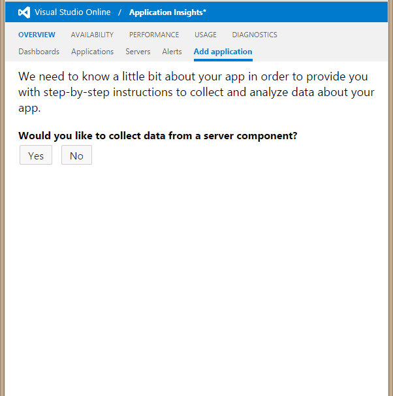The image size is (393, 396).
Task: Select the USAGE tab
Action: (206, 35)
